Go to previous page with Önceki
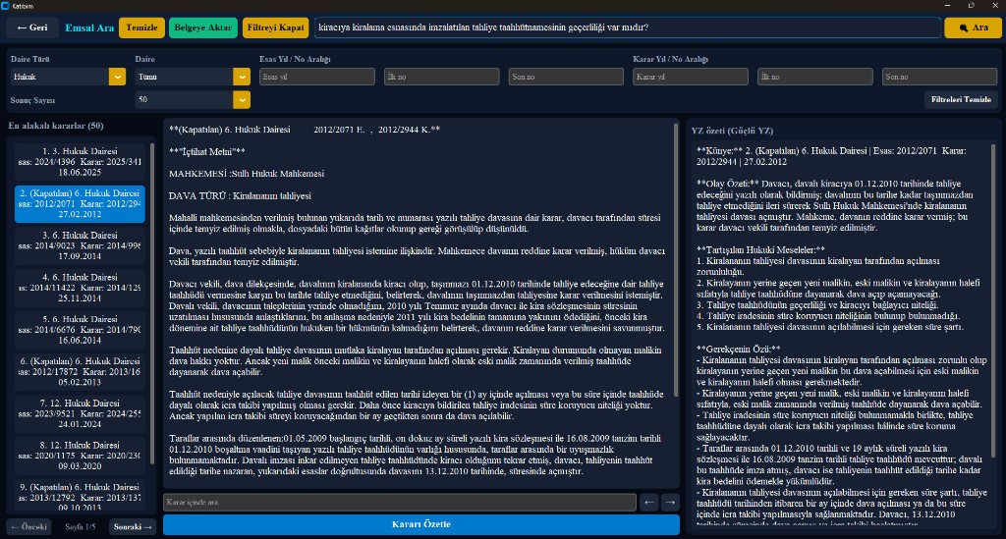The width and height of the screenshot is (1006, 539). tap(29, 527)
